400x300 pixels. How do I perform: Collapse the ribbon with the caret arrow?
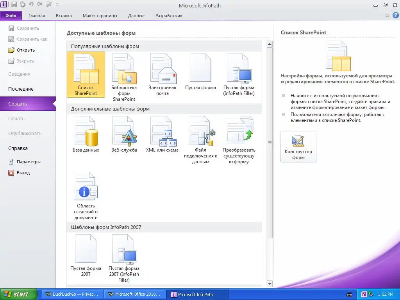click(387, 16)
